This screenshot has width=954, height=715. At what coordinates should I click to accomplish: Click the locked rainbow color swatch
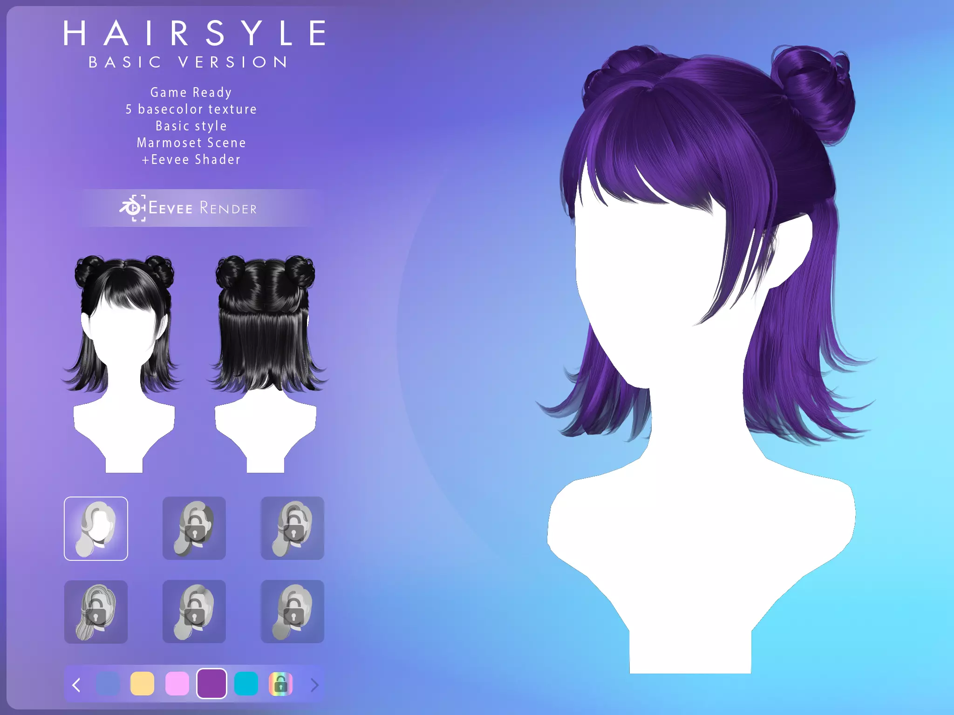[280, 684]
